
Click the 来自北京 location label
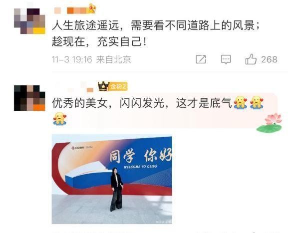pos(114,59)
